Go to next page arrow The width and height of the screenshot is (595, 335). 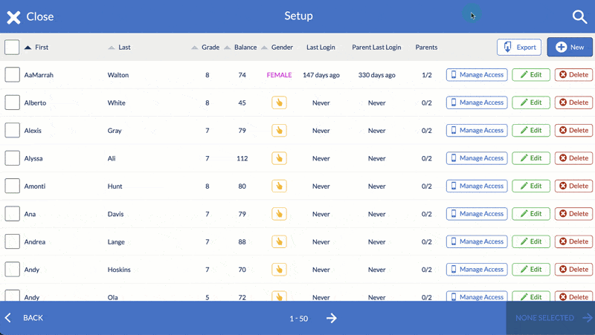click(x=332, y=318)
